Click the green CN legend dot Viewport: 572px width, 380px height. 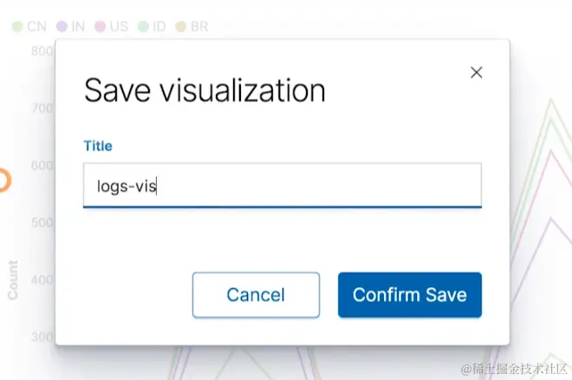click(16, 27)
